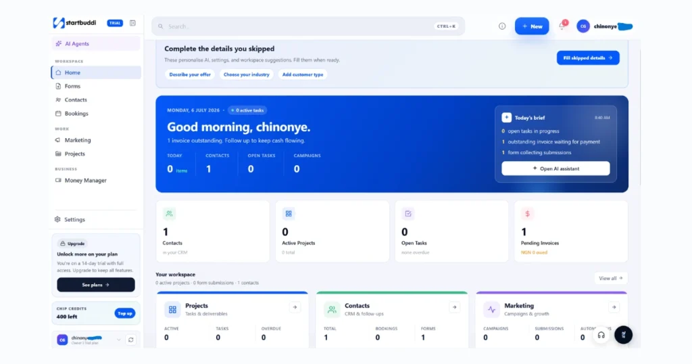
Task: Click the Upgrade pill in sidebar
Action: coord(72,244)
